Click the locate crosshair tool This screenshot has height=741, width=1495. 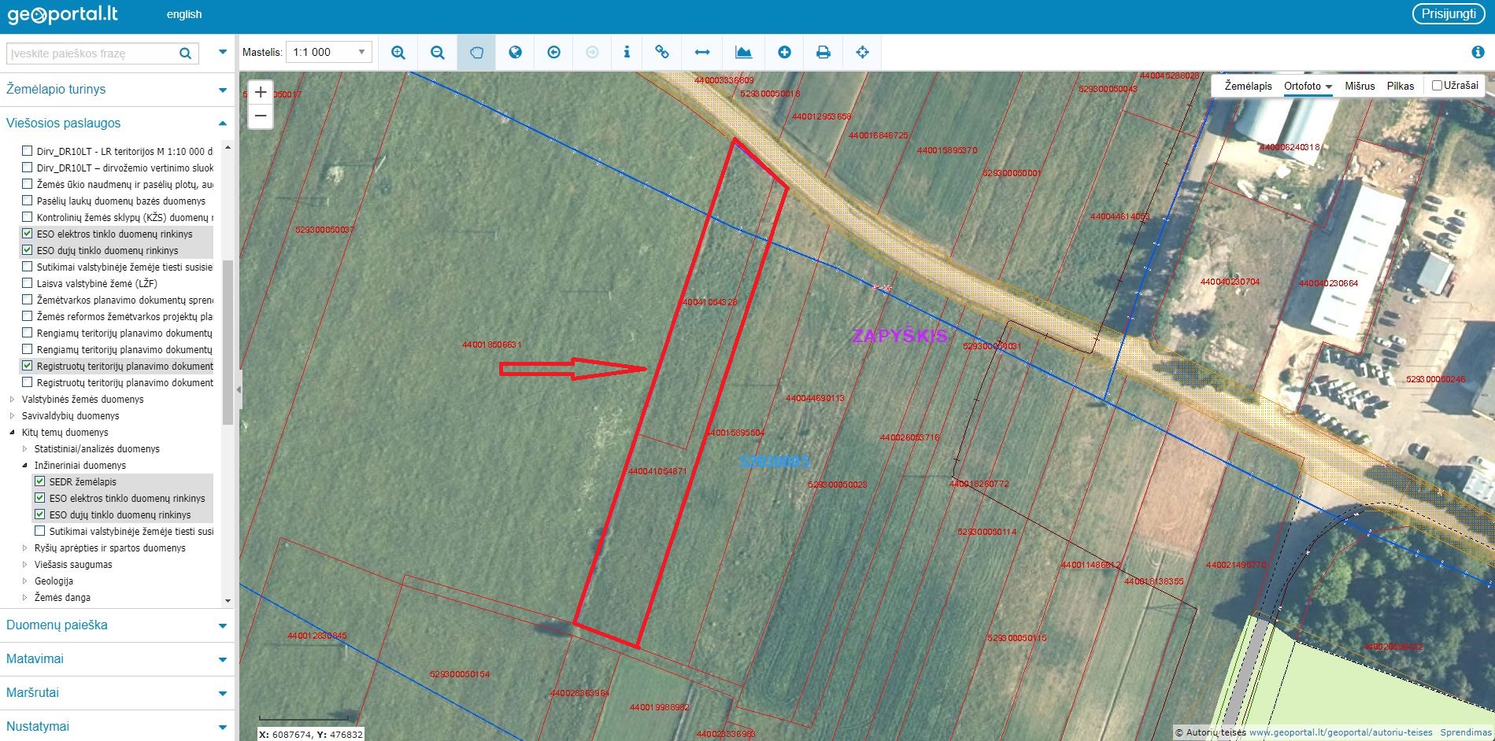pos(862,53)
